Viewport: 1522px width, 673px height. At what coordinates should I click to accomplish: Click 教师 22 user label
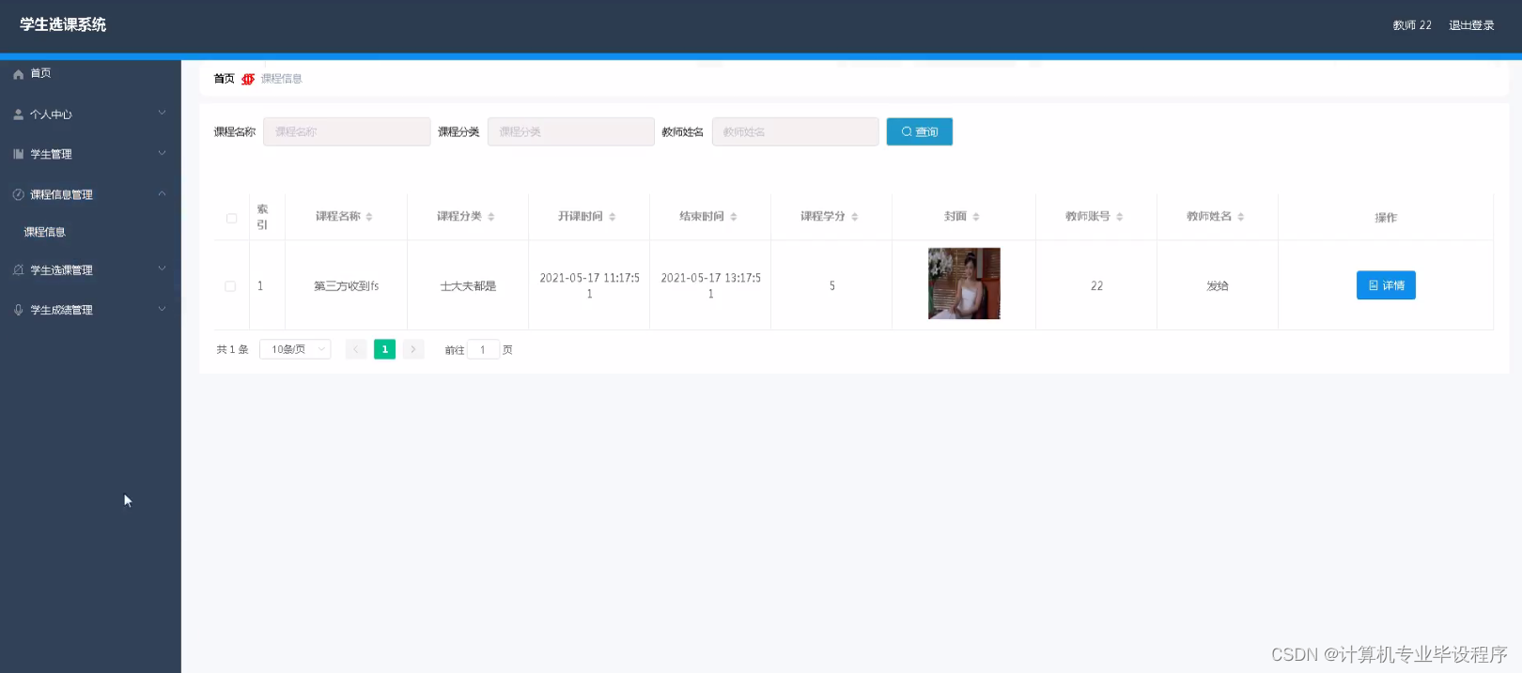pyautogui.click(x=1412, y=25)
